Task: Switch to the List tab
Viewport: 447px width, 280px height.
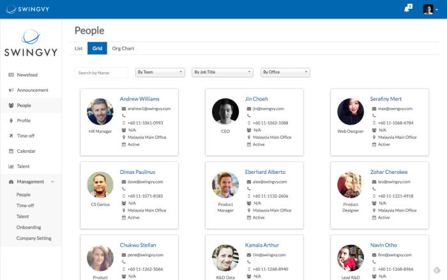Action: click(79, 48)
